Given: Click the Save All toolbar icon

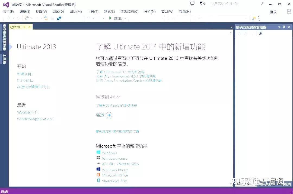Looking at the screenshot, I should coord(59,18).
